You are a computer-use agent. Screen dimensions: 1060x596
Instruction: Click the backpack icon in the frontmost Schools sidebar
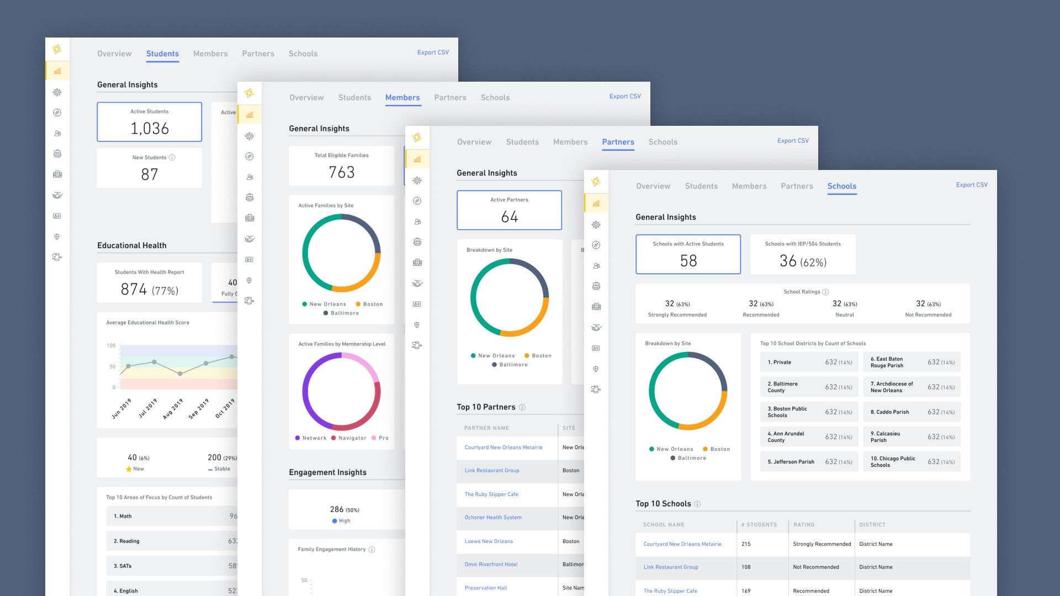pos(596,286)
